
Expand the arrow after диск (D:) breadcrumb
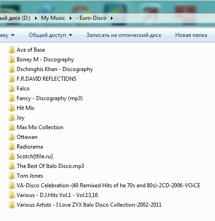(36, 18)
